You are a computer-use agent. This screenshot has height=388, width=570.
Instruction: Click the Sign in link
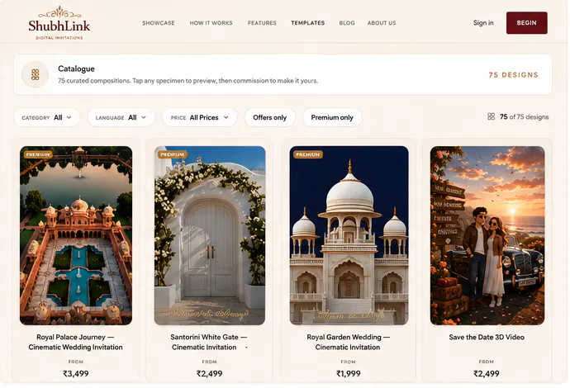pos(483,23)
